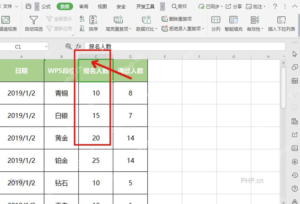Image resolution: width=300 pixels, height=204 pixels.
Task: Click the Save icon in the top bar
Action: [28, 6]
